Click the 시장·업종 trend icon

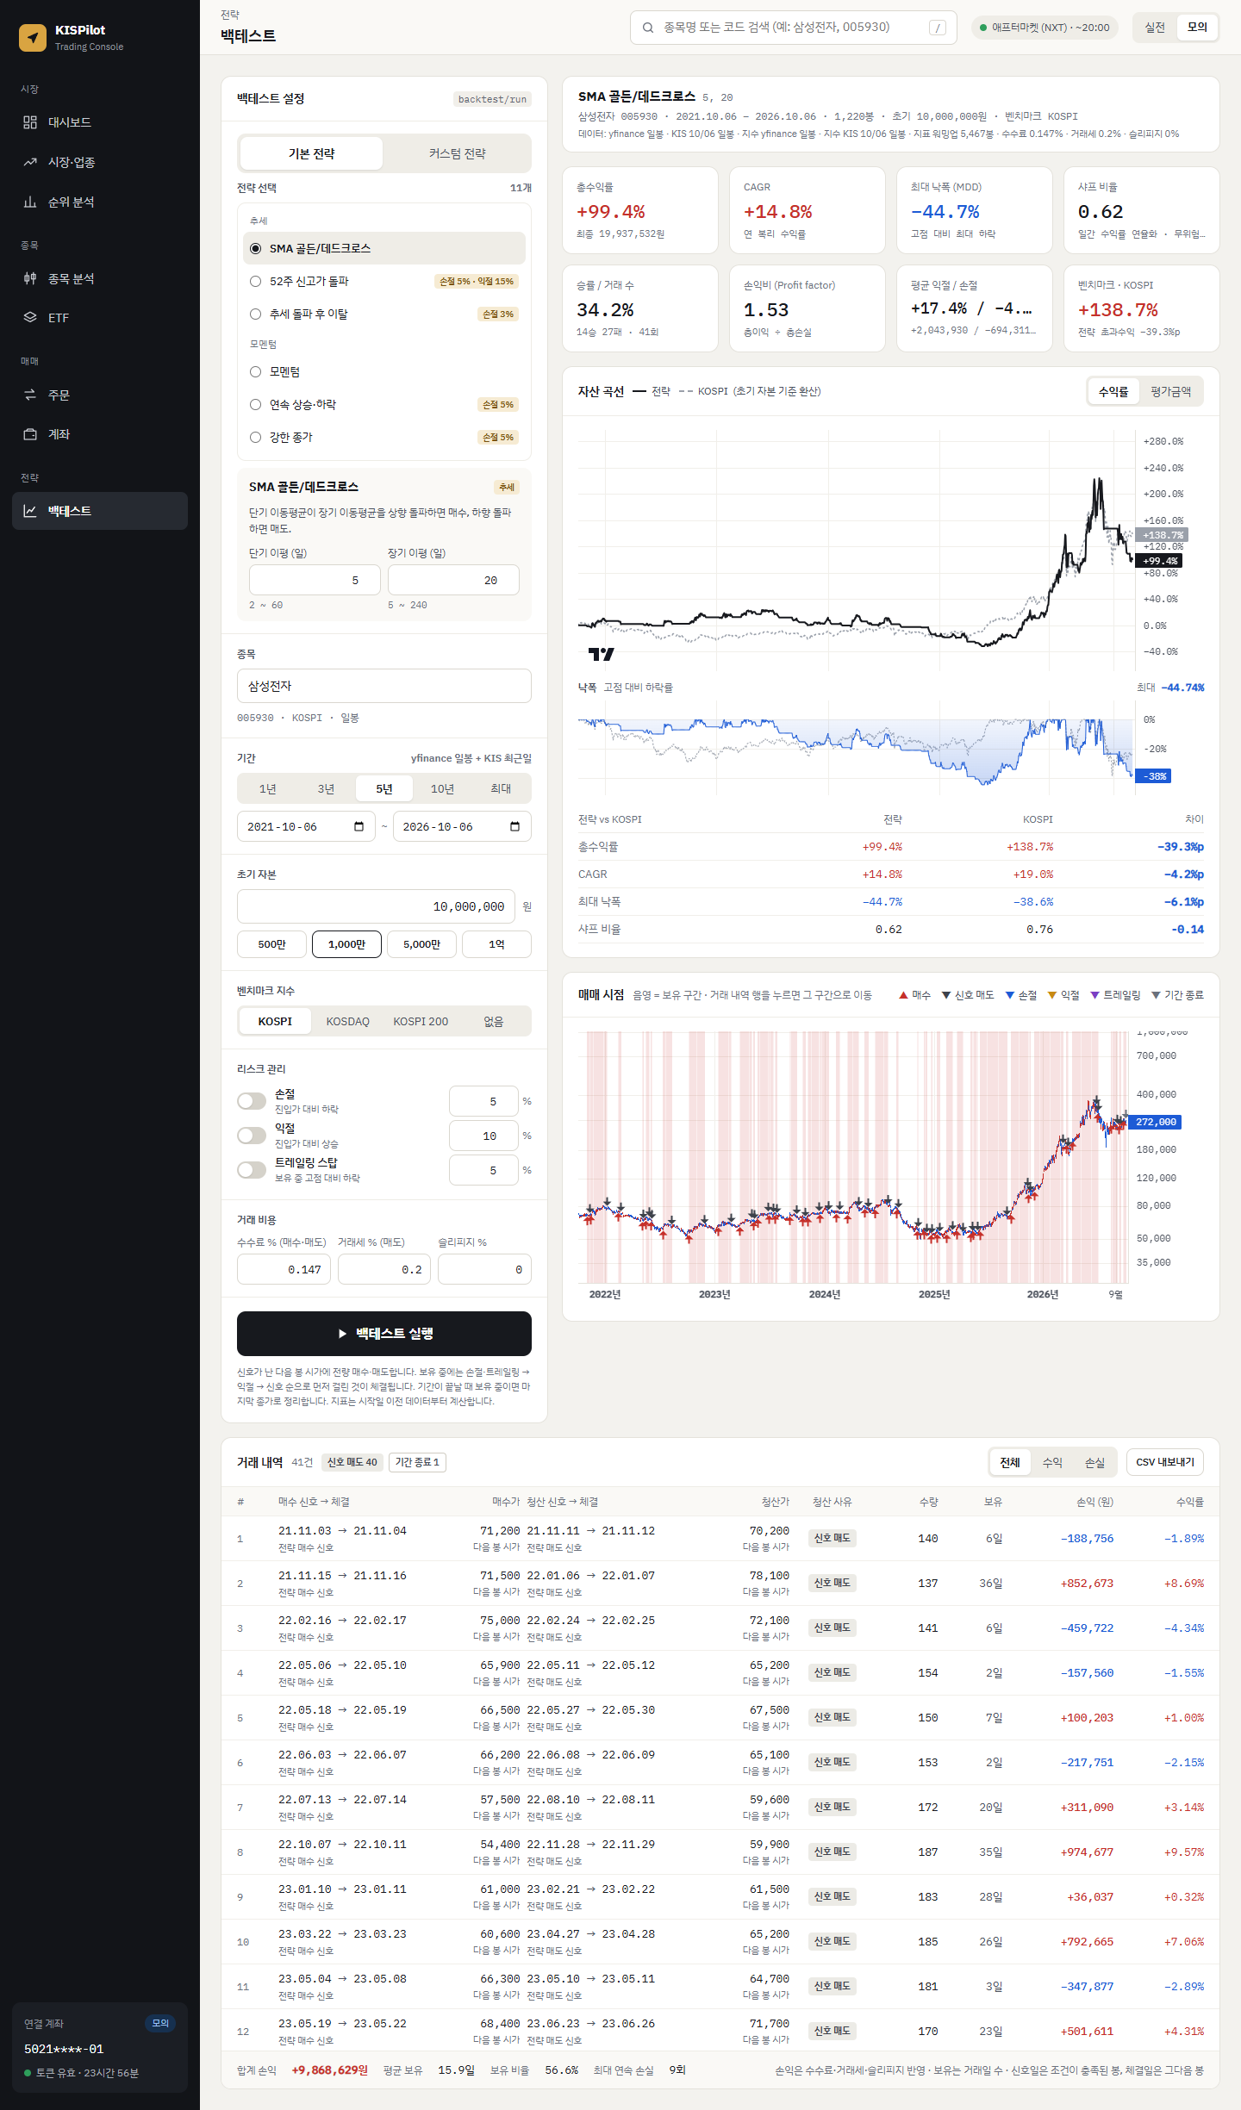[x=30, y=162]
